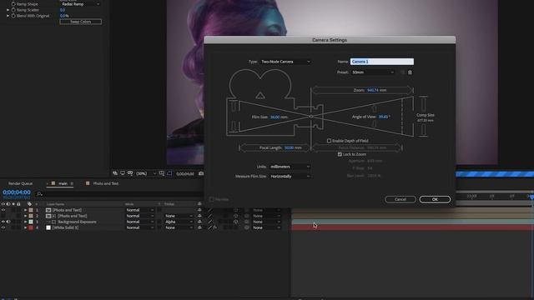Click the label tag column header icon

tap(30, 204)
